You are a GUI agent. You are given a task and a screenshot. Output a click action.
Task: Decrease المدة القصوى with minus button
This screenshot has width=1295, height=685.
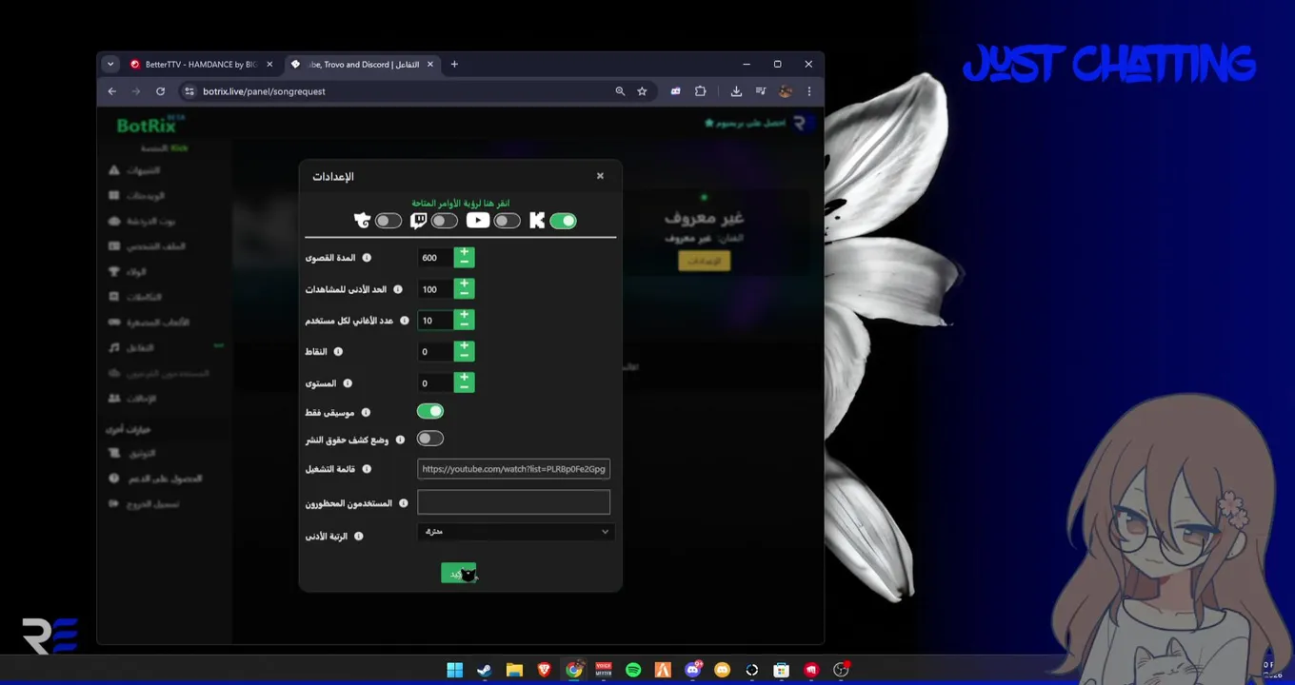(x=464, y=263)
